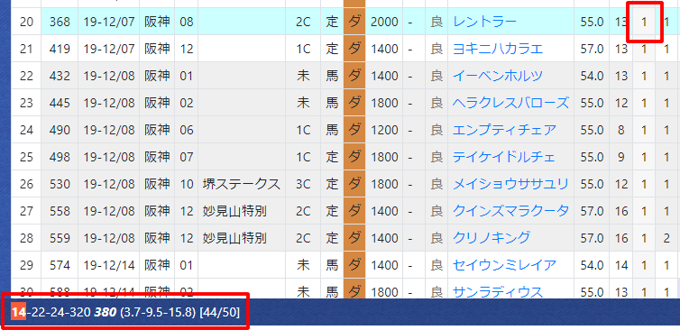Select the row number 25 cell
The height and width of the screenshot is (330, 680).
pyautogui.click(x=26, y=157)
